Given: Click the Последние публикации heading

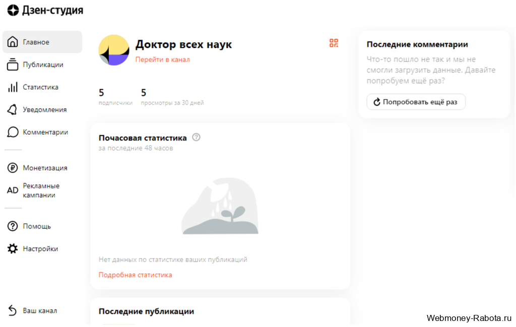Looking at the screenshot, I should tap(146, 311).
